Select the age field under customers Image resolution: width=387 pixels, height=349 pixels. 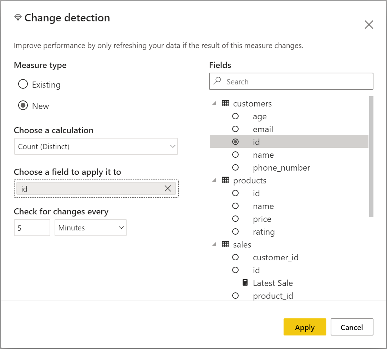point(235,116)
